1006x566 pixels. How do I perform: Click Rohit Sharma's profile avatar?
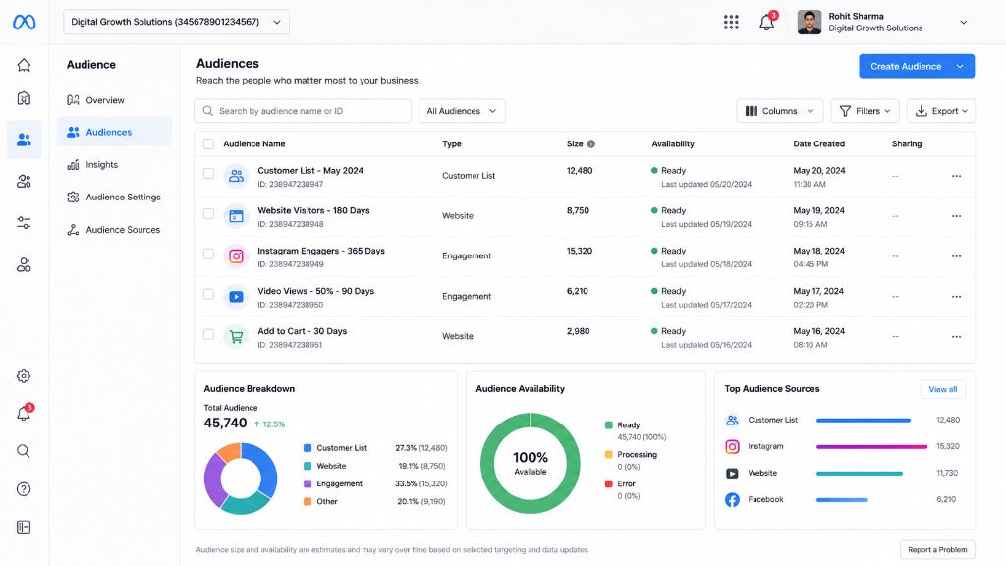pos(810,22)
